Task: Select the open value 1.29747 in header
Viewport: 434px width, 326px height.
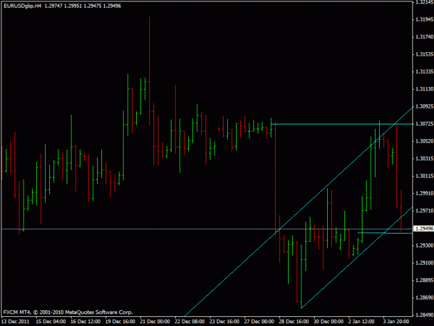Action: pos(53,6)
